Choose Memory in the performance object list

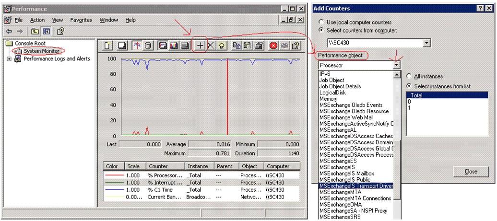pos(329,99)
